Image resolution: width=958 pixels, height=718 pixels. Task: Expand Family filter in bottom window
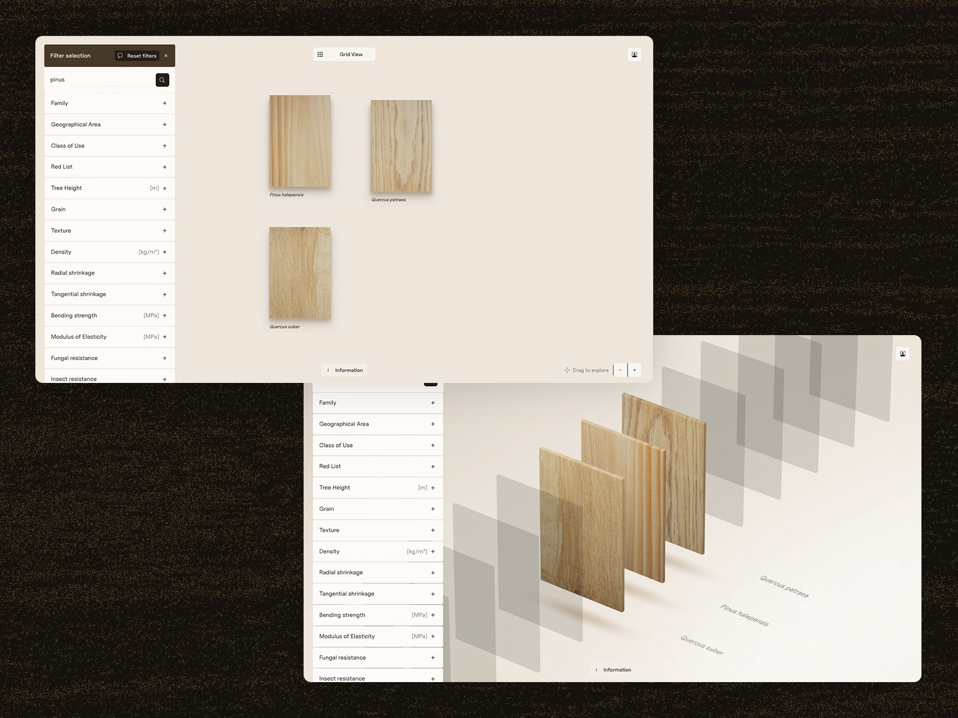(x=378, y=403)
